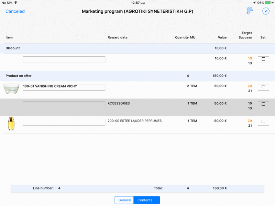Tap the Canceled link
275x206 pixels.
coord(15,11)
